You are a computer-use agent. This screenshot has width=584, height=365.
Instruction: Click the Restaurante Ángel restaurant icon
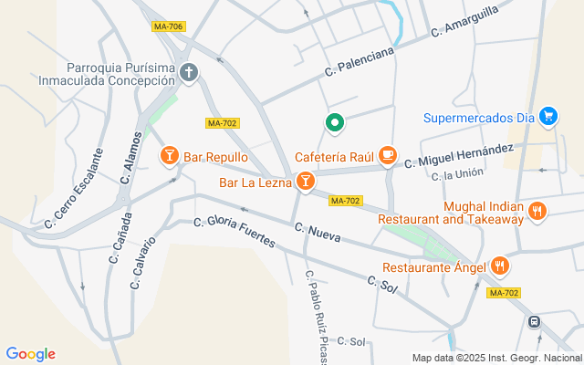coord(499,266)
